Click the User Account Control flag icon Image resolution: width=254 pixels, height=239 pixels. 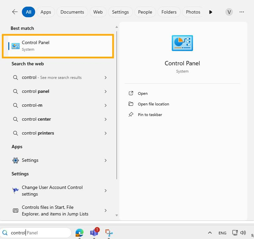(15, 190)
